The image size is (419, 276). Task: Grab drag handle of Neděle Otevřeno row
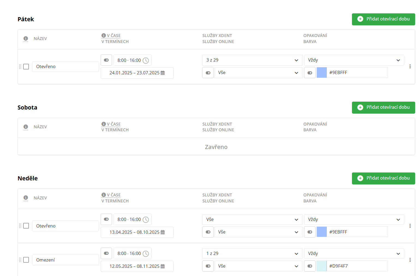tap(20, 226)
